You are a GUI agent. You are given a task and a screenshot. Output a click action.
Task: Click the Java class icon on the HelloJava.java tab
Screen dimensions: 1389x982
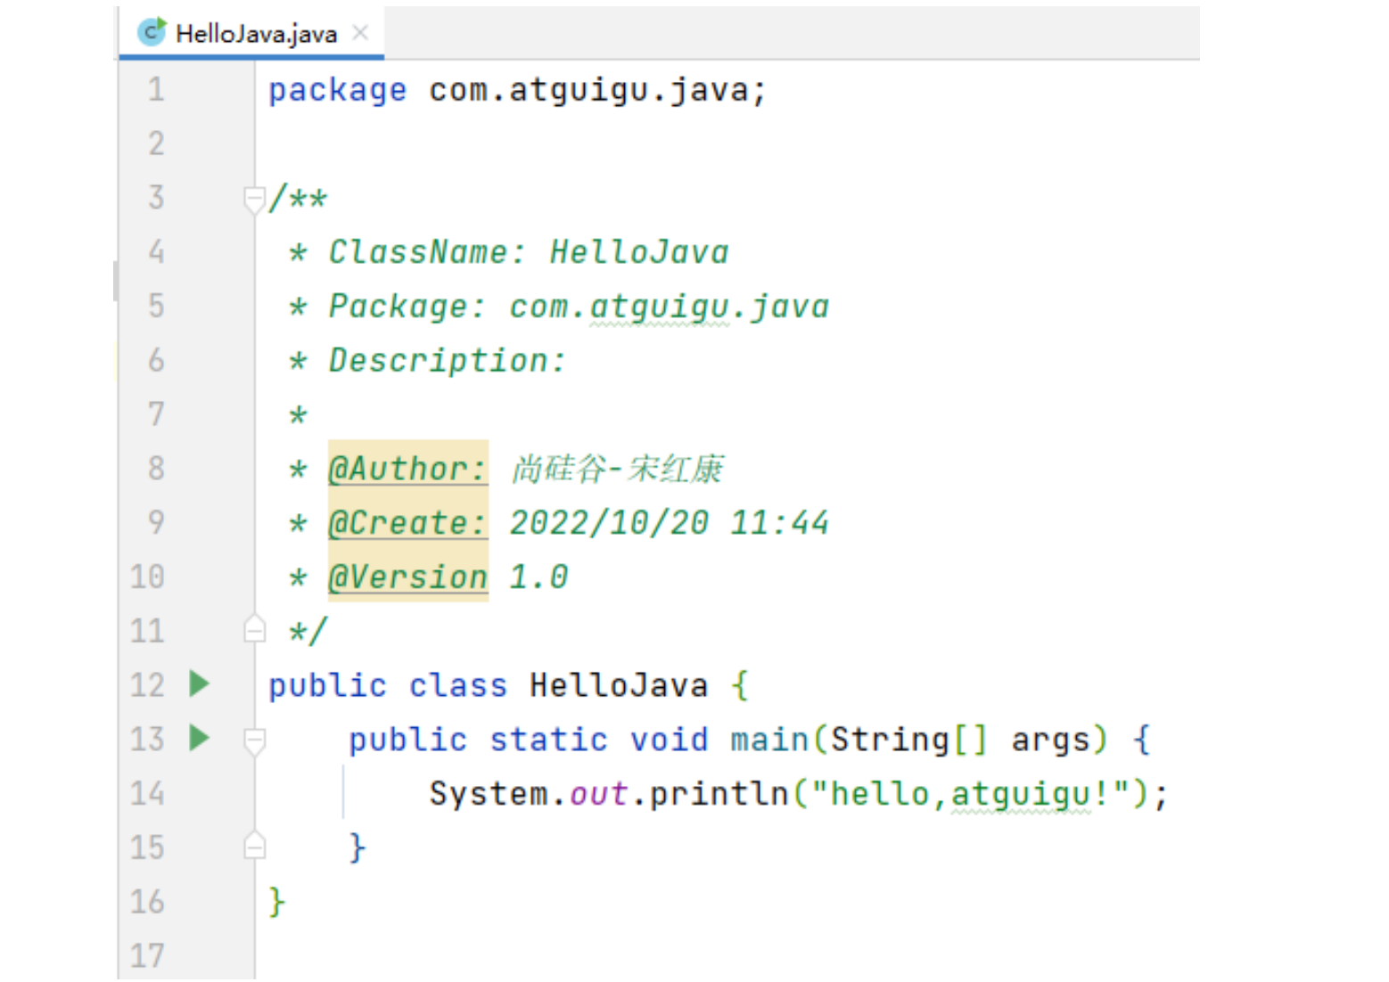pos(152,32)
